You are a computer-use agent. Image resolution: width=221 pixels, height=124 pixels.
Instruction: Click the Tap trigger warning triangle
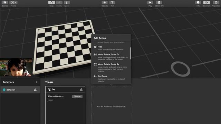[81, 90]
